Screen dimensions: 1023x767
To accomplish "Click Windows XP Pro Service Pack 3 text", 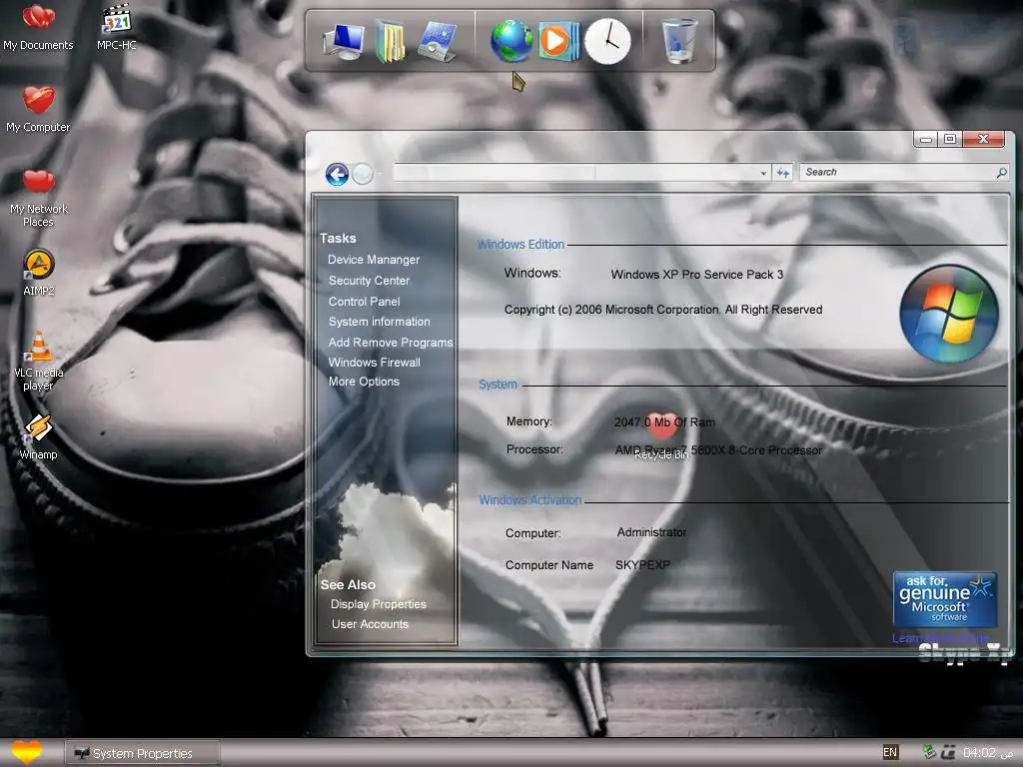I will (x=696, y=275).
